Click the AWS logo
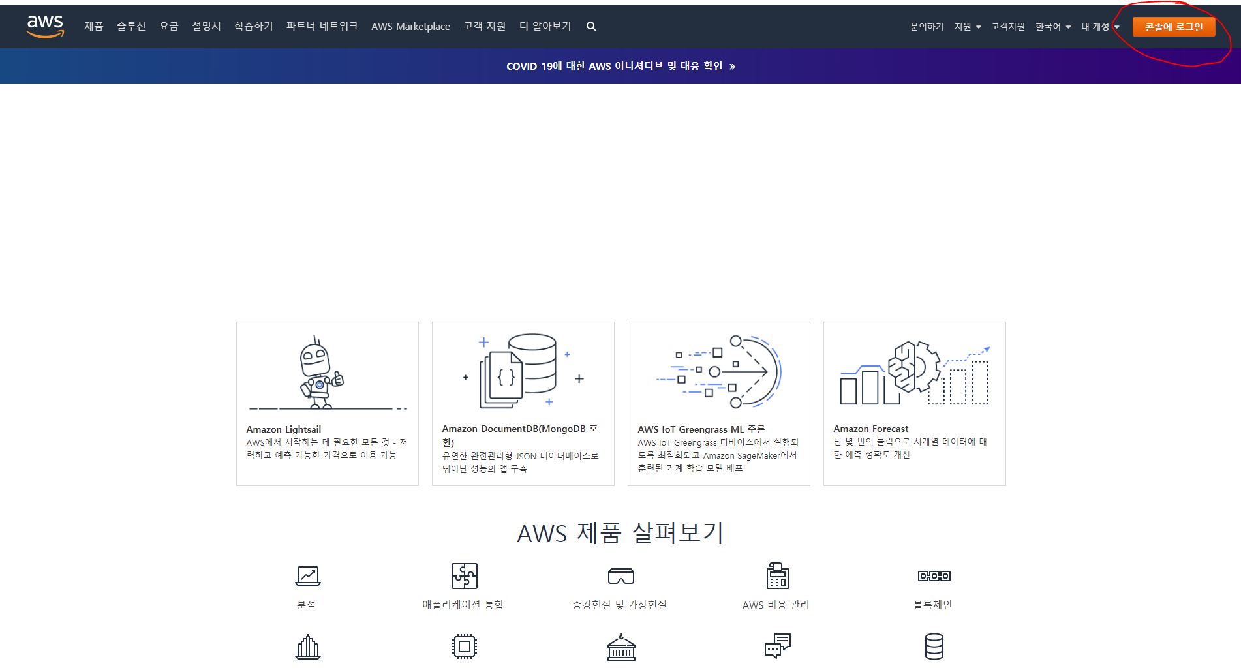Viewport: 1241px width, 670px height. click(45, 26)
